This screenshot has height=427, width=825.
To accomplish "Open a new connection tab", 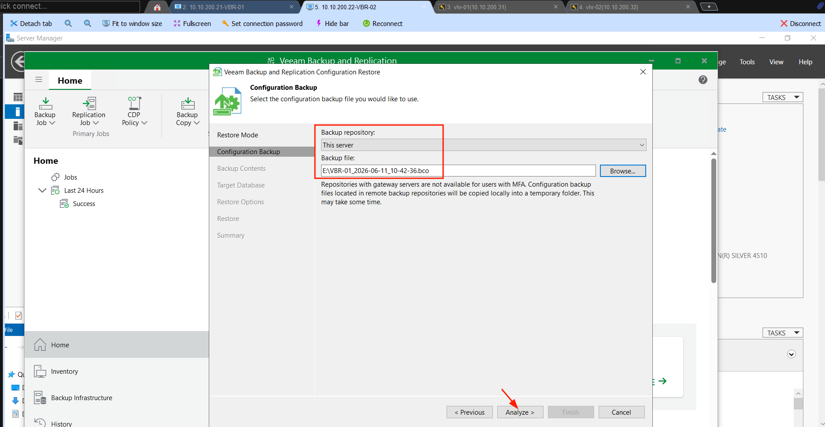I will pyautogui.click(x=709, y=7).
